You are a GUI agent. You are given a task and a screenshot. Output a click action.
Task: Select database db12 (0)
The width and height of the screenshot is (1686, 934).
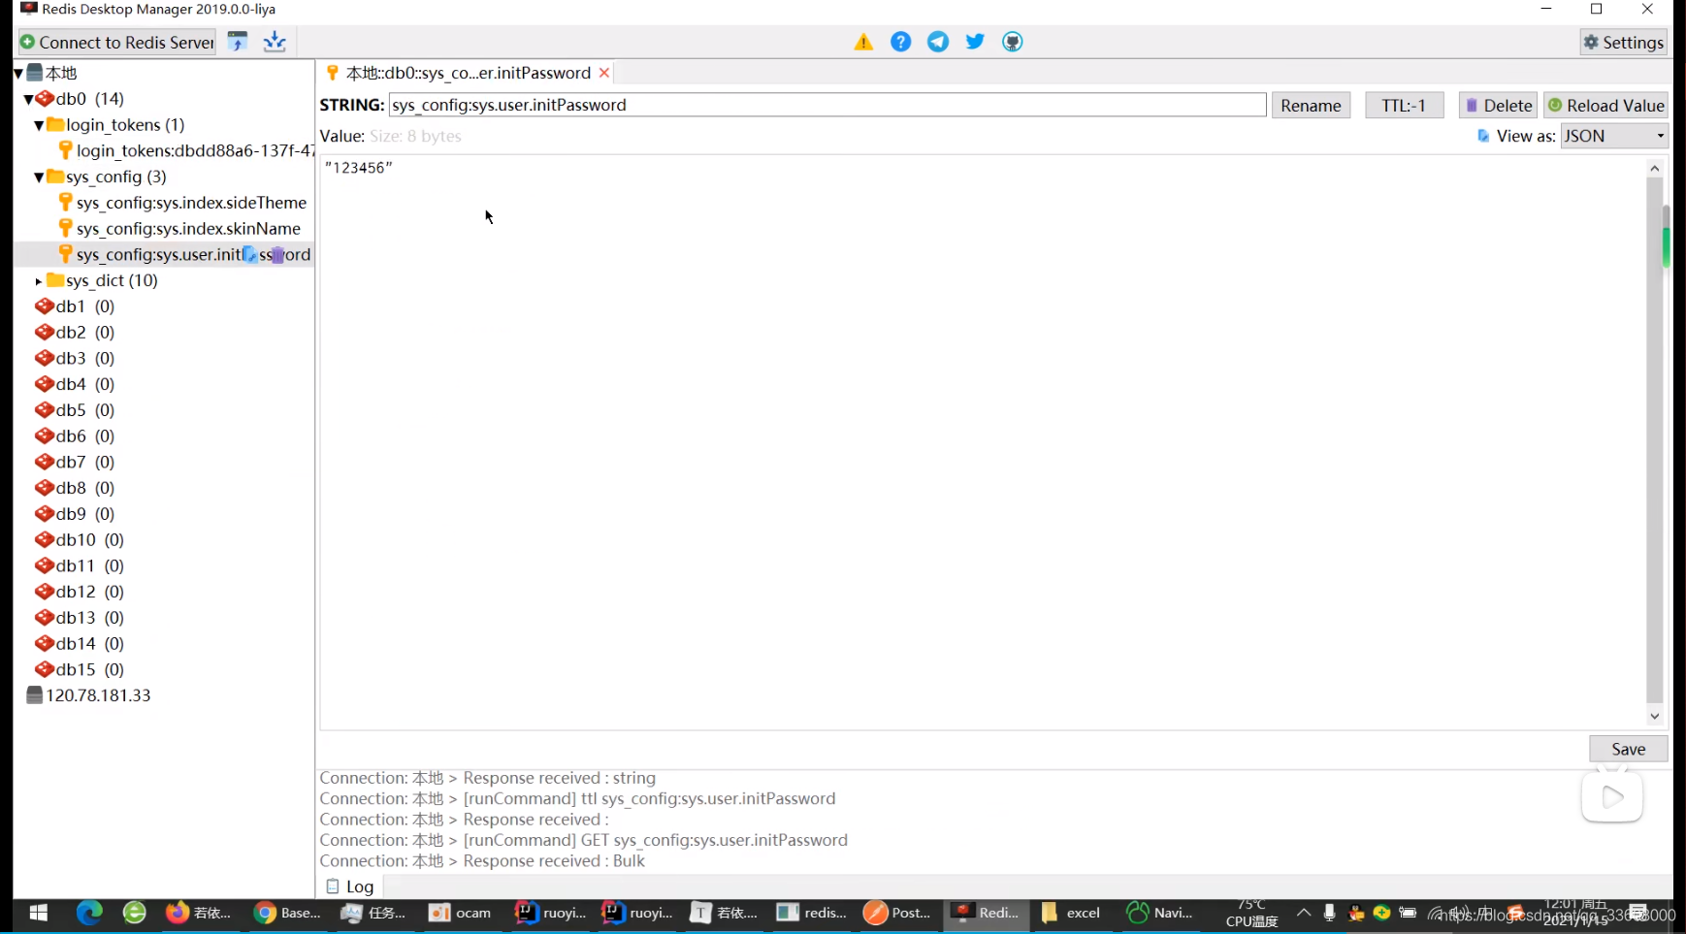[x=80, y=592]
